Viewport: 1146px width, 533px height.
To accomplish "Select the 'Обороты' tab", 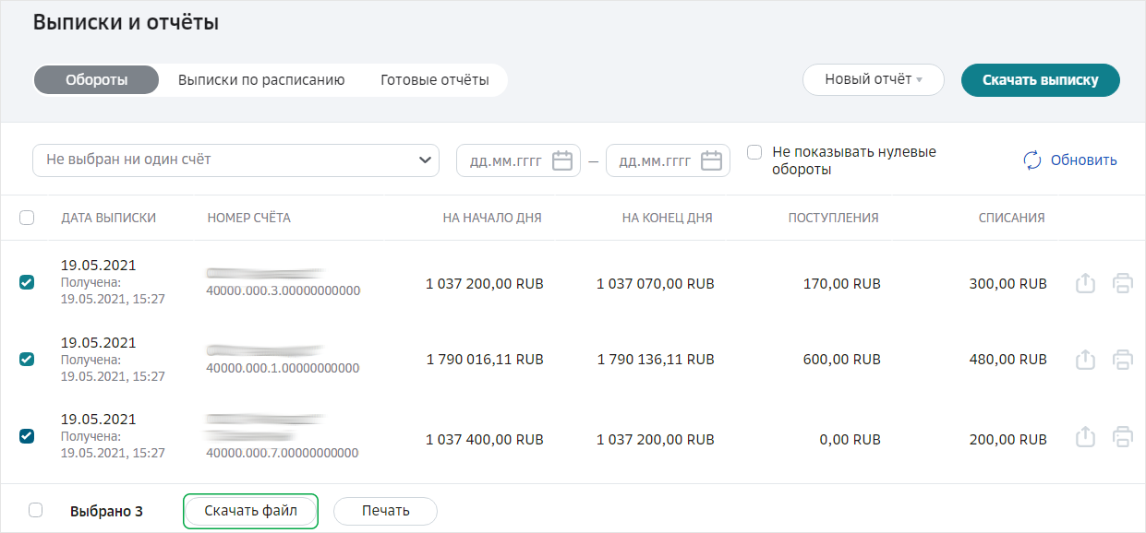I will [x=96, y=79].
